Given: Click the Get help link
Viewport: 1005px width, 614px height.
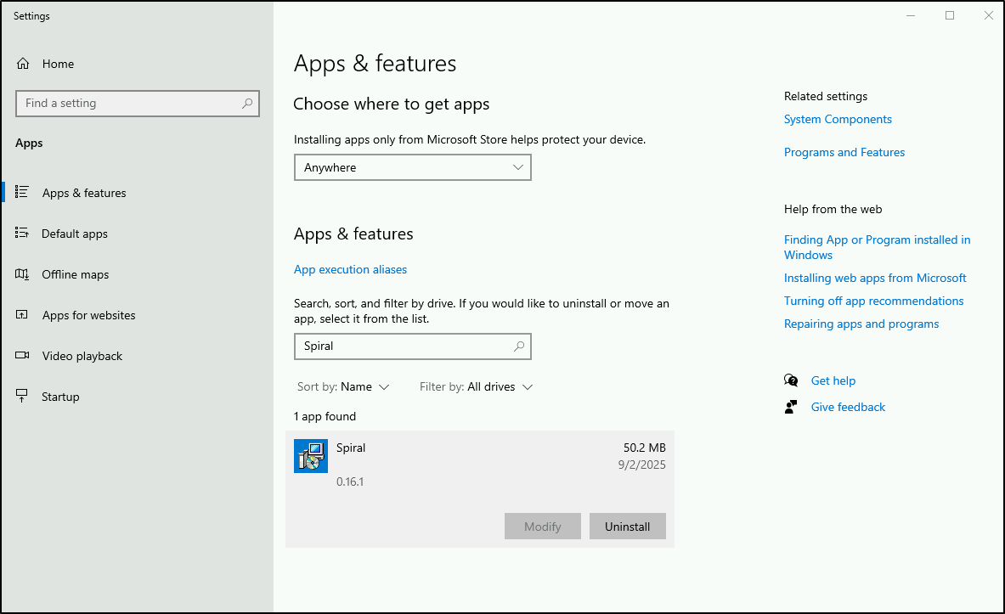Looking at the screenshot, I should [x=833, y=380].
